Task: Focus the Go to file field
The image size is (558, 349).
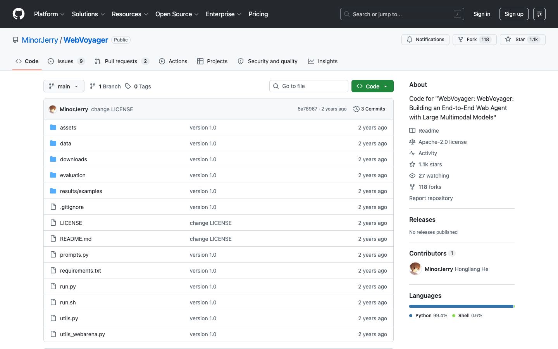Action: (x=309, y=86)
